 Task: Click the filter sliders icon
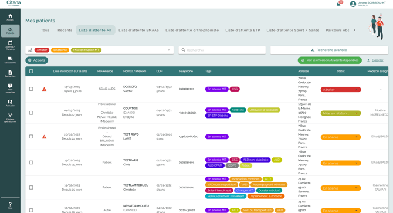31,50
